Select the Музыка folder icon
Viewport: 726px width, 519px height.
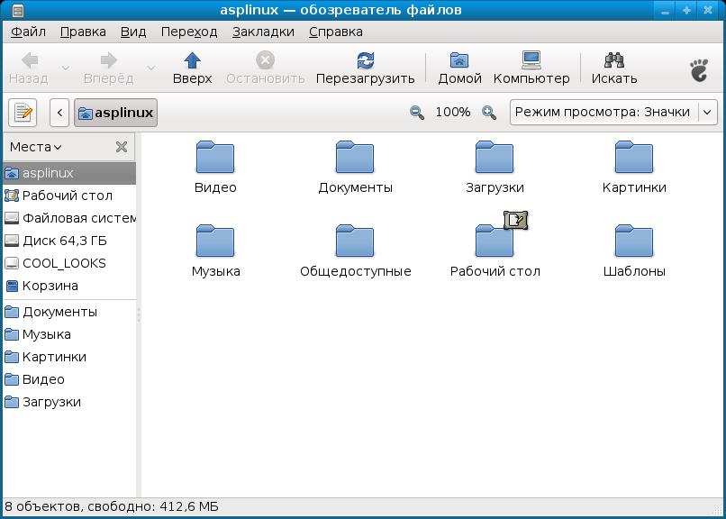point(215,241)
